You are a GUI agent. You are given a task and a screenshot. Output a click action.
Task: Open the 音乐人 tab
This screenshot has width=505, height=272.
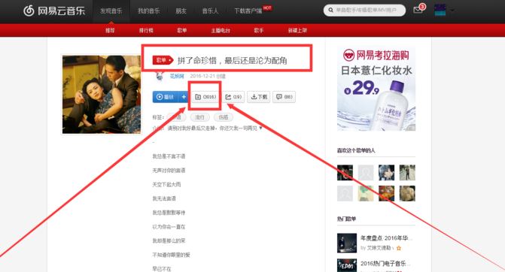click(x=210, y=11)
